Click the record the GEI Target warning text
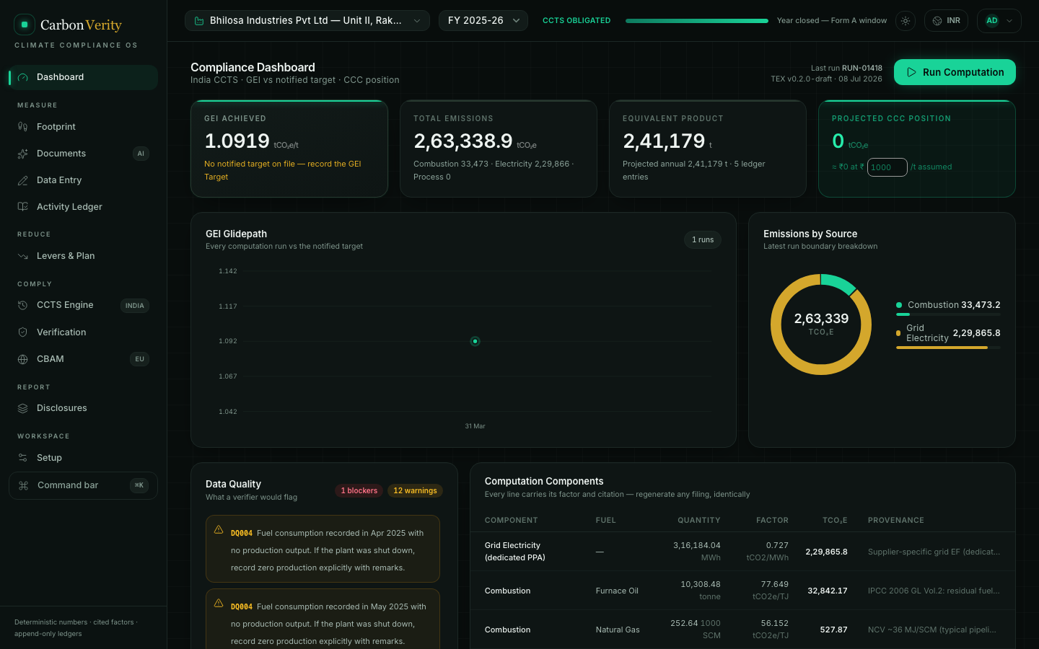This screenshot has width=1039, height=649. (282, 170)
